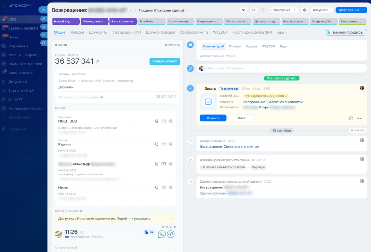Click the round close button on the left menu edge
This screenshot has width=371, height=252.
point(43,10)
